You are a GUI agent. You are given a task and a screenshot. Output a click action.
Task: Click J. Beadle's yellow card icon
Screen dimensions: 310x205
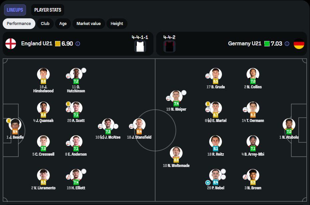[x=9, y=121]
